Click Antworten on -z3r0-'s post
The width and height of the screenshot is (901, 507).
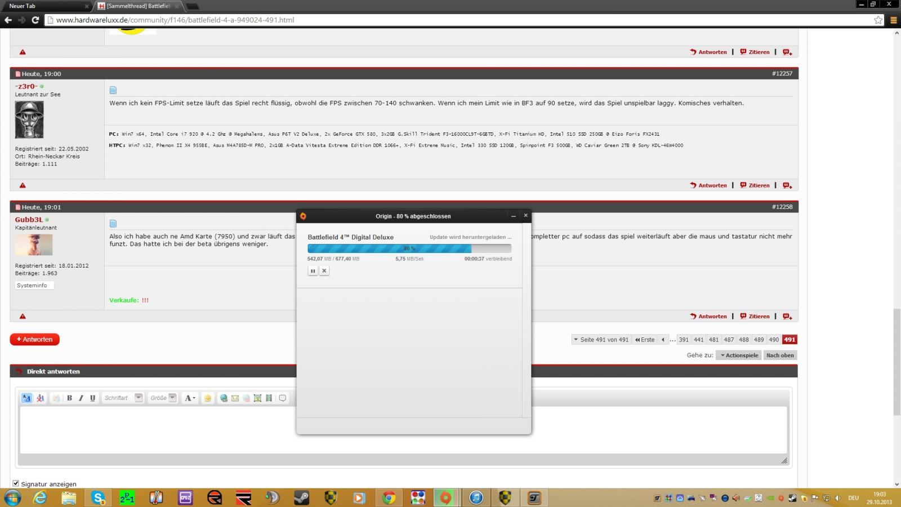[708, 185]
